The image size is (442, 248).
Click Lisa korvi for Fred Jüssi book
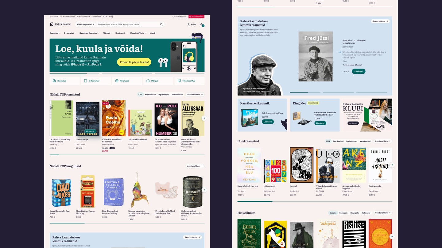pyautogui.click(x=359, y=71)
